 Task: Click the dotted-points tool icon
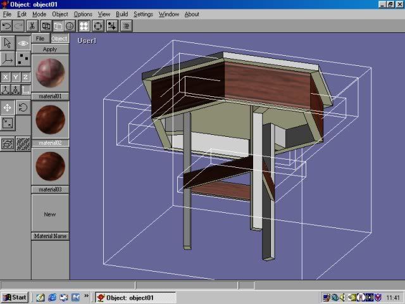pyautogui.click(x=23, y=59)
